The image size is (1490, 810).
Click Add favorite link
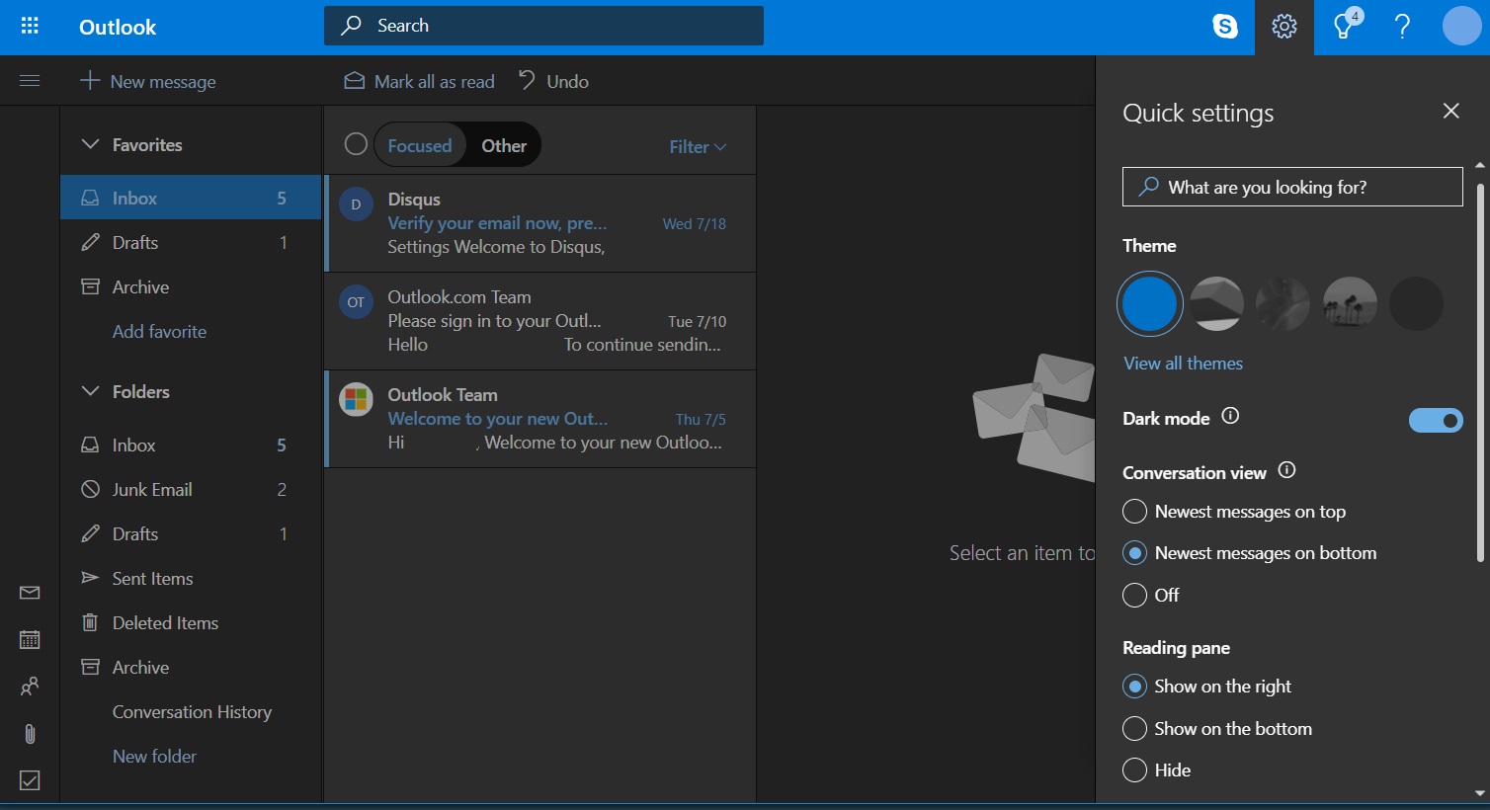159,331
